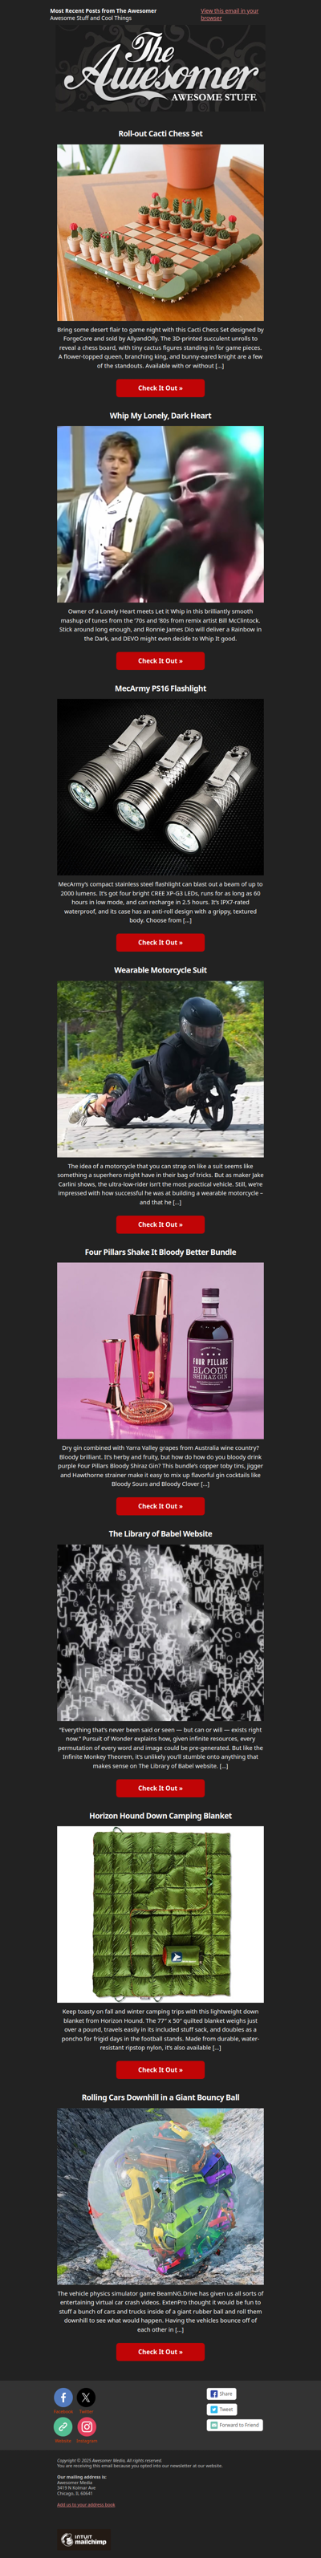Image resolution: width=321 pixels, height=2558 pixels.
Task: Click Add us to your address book
Action: tap(86, 2504)
